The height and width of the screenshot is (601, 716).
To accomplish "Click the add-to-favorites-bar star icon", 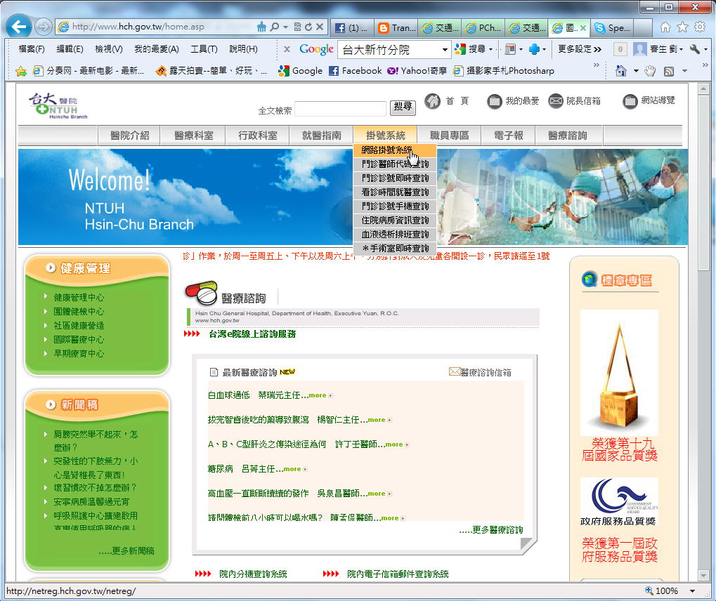I will pyautogui.click(x=21, y=71).
